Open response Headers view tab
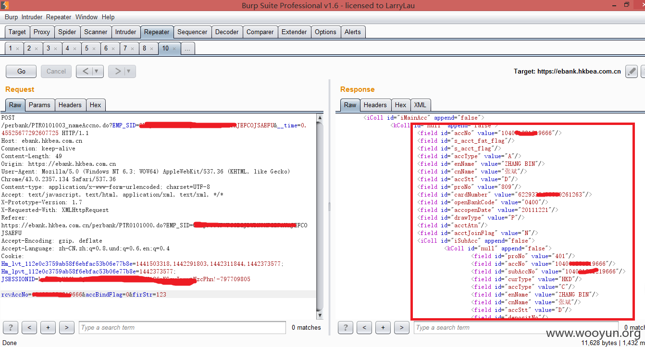This screenshot has height=347, width=645. coord(375,105)
